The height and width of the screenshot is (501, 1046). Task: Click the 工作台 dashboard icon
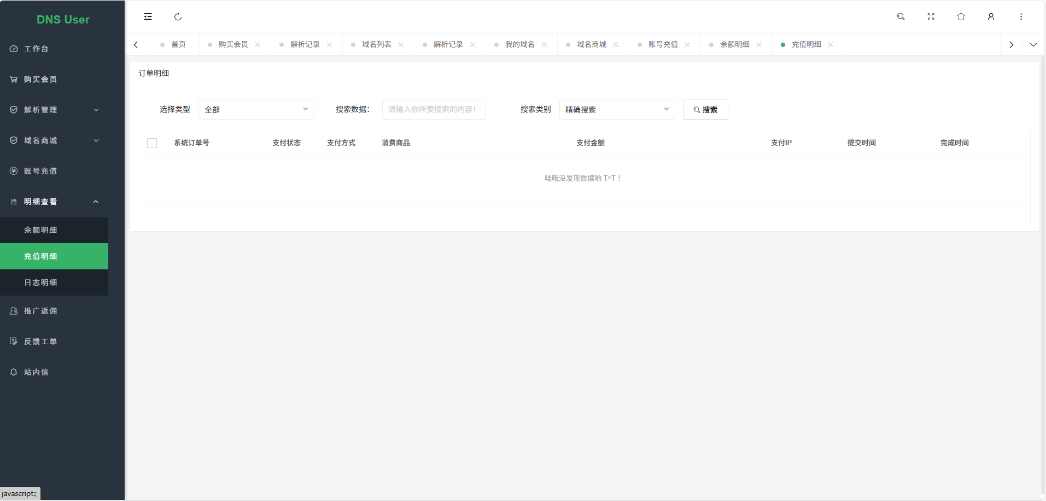pyautogui.click(x=13, y=48)
